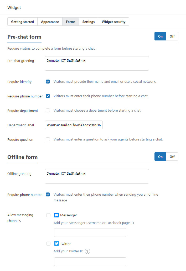Enable the Messenger messaging channel
This screenshot has height=271, width=186.
(x=48, y=215)
